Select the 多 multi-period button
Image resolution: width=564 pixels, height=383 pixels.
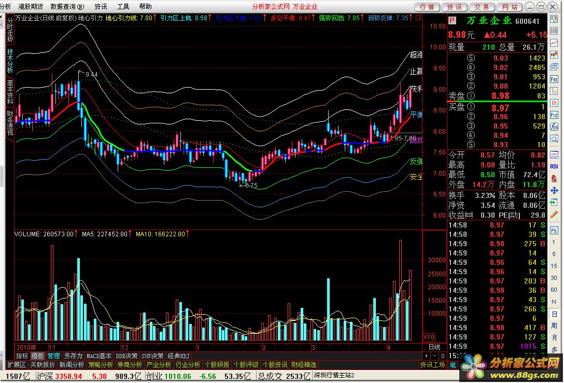[x=554, y=349]
